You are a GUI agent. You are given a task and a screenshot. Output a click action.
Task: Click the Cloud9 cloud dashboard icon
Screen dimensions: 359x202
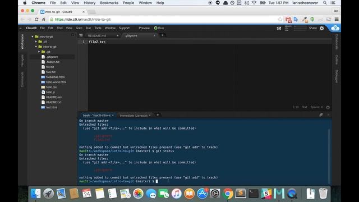click(335, 28)
